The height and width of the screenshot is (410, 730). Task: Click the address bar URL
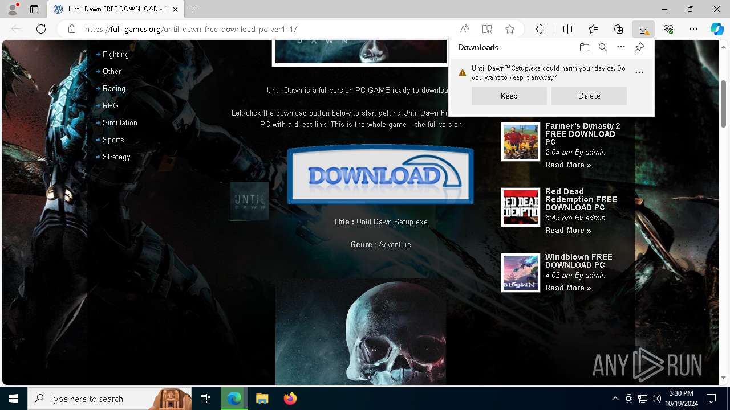pos(191,29)
